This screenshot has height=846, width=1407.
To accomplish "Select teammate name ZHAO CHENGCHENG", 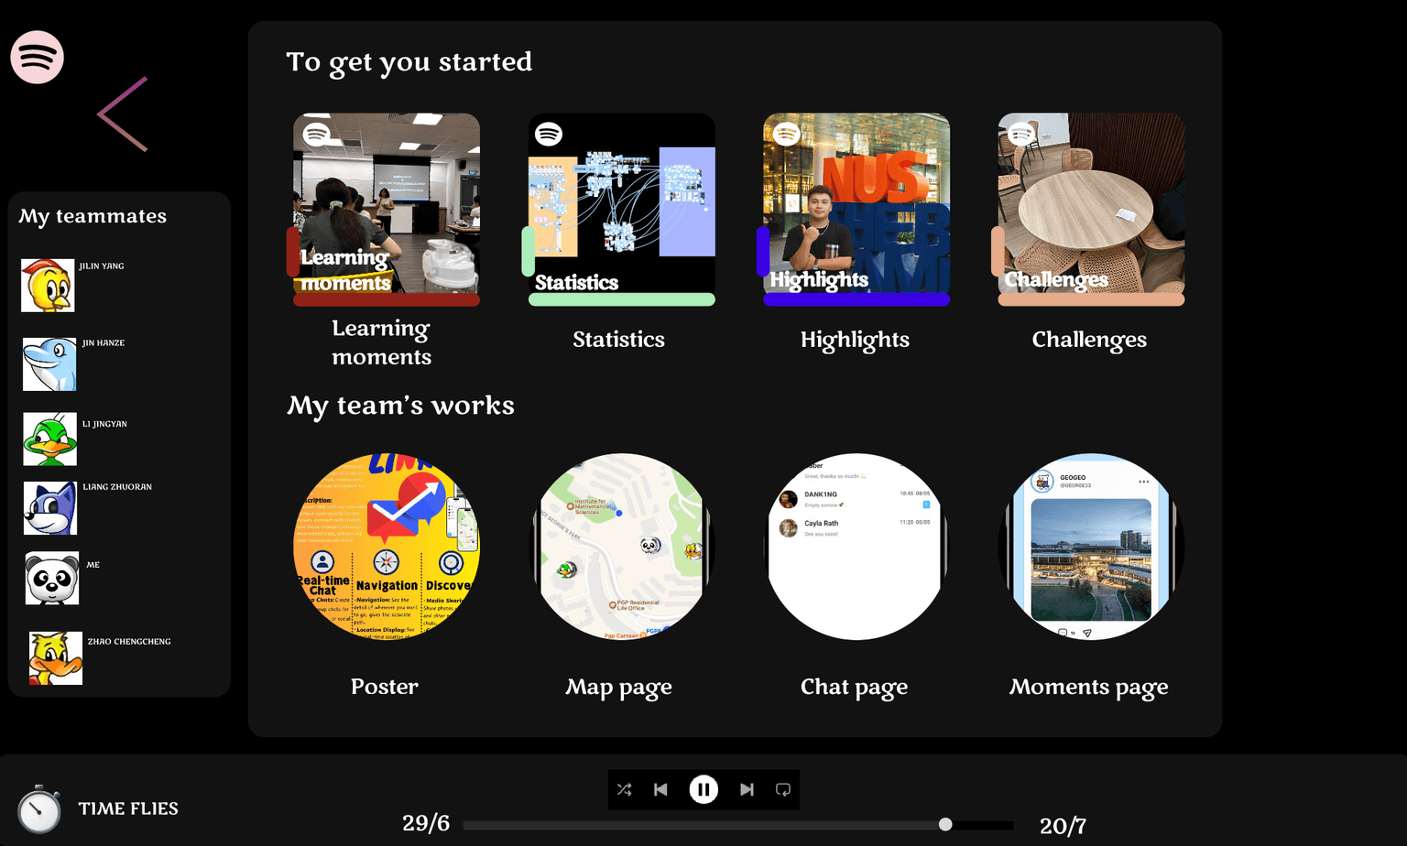I will click(x=129, y=642).
